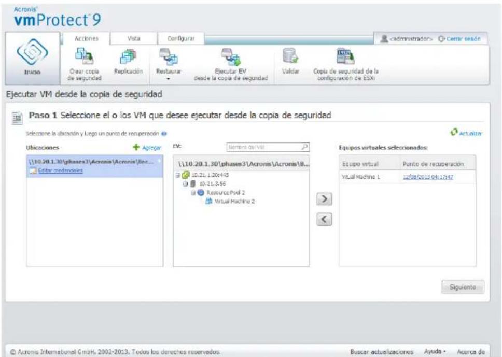Click Editar credenciales link
This screenshot has height=357, width=502.
pyautogui.click(x=60, y=170)
